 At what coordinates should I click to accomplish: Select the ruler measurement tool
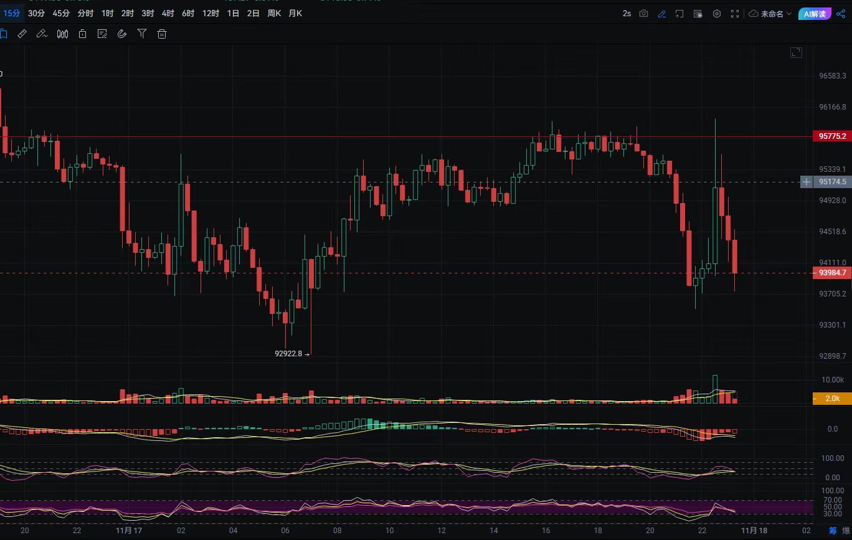tap(22, 34)
